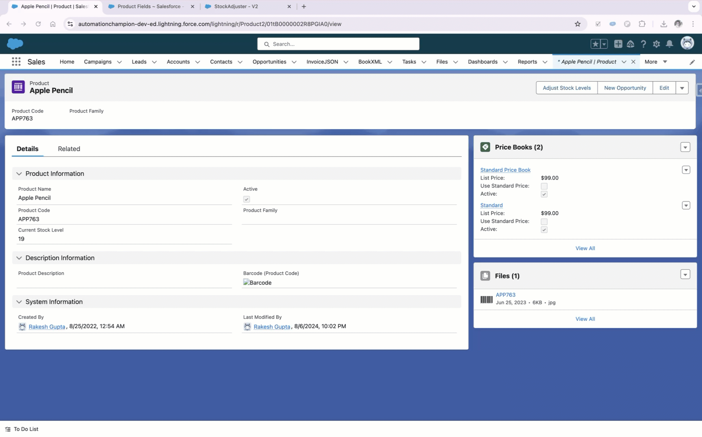Screen dimensions: 702x437
Task: Open more record actions dropdown beside Edit
Action: click(682, 88)
